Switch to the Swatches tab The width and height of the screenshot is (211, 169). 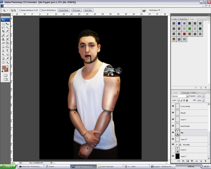[x=183, y=19]
